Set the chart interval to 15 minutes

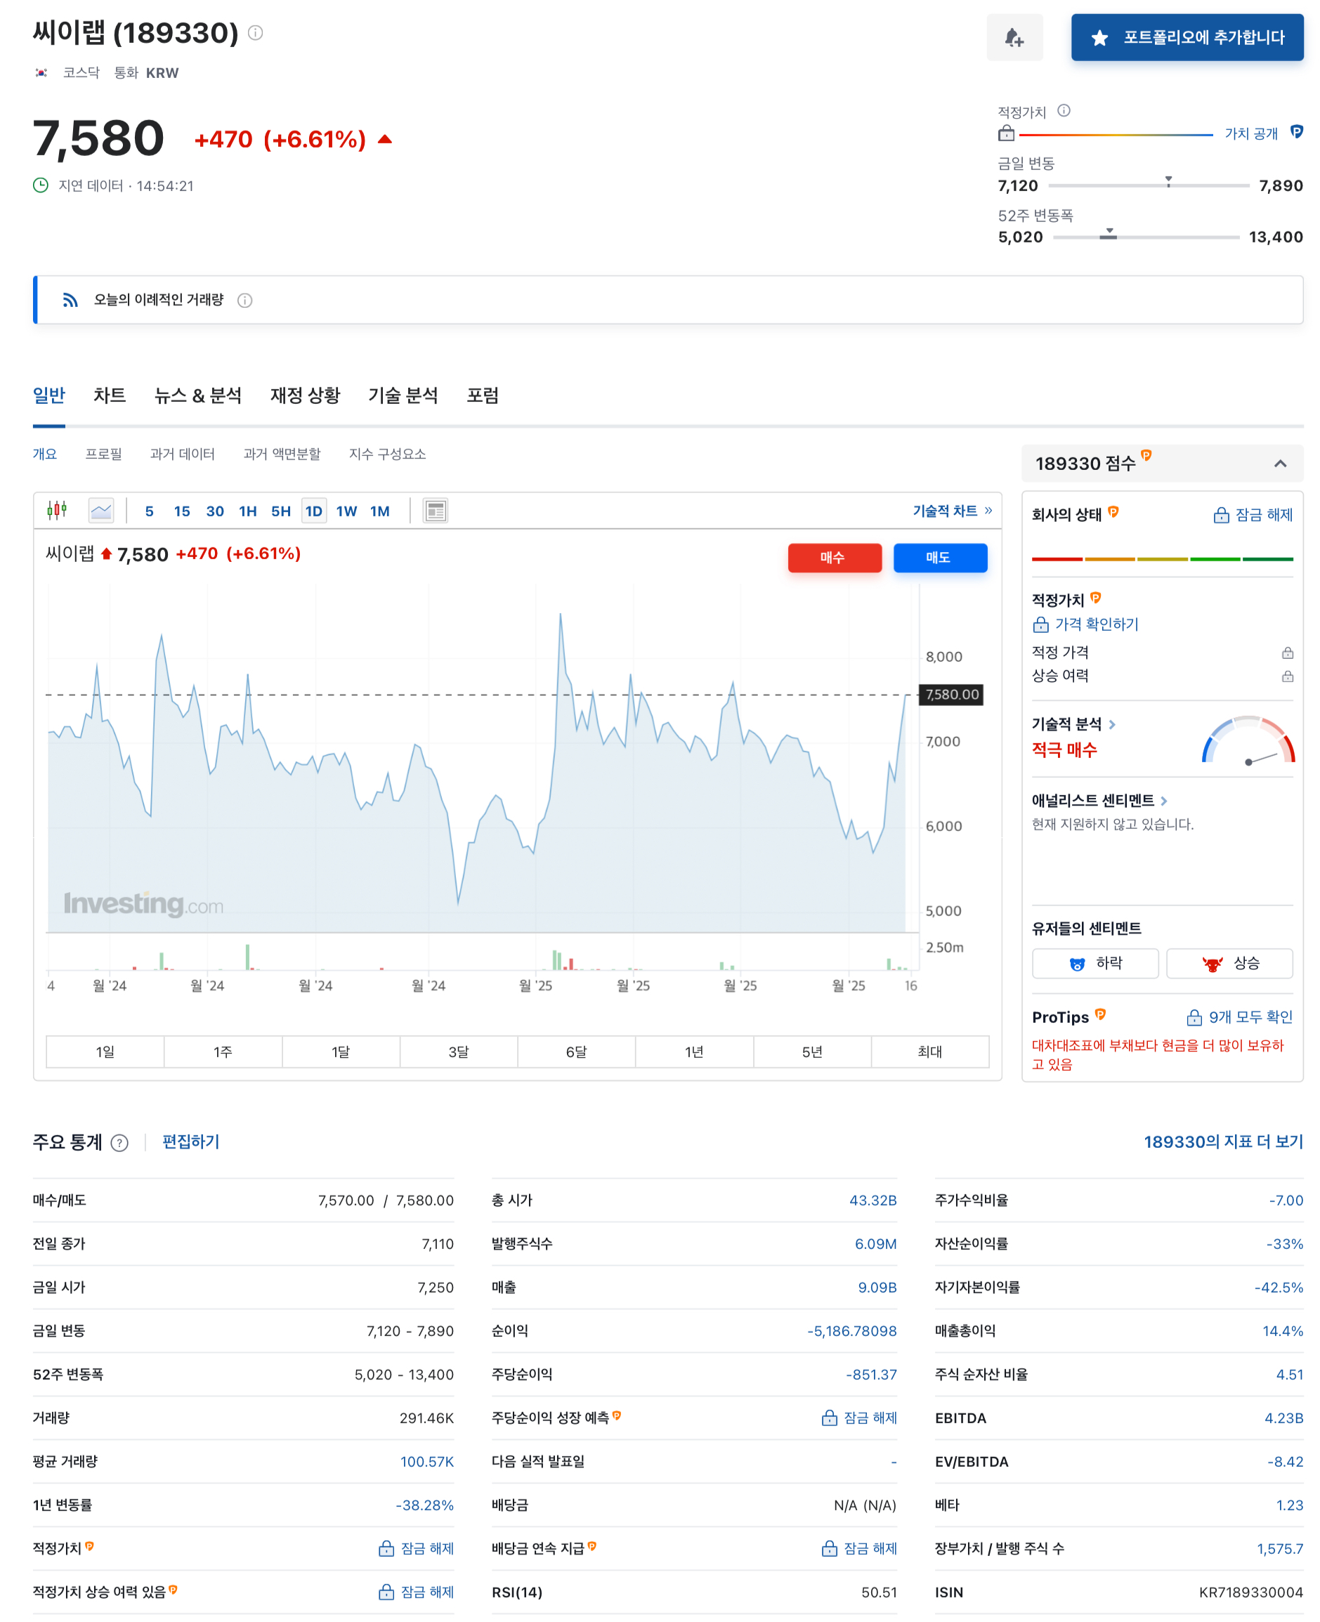(182, 511)
